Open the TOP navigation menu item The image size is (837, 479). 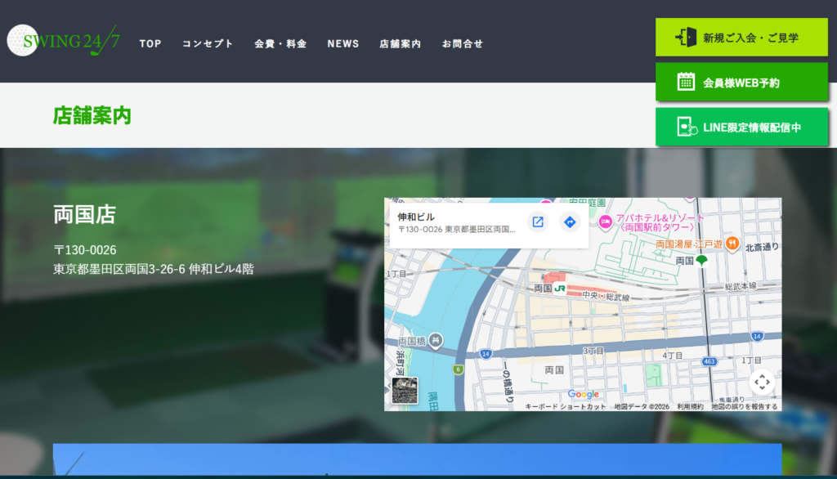pos(150,43)
